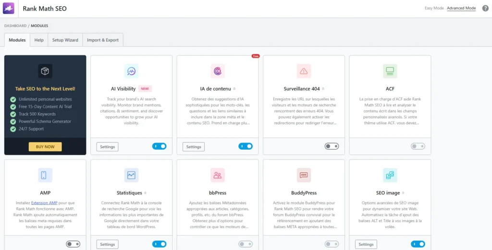Click the chevron beside Surveillance 404

323,89
